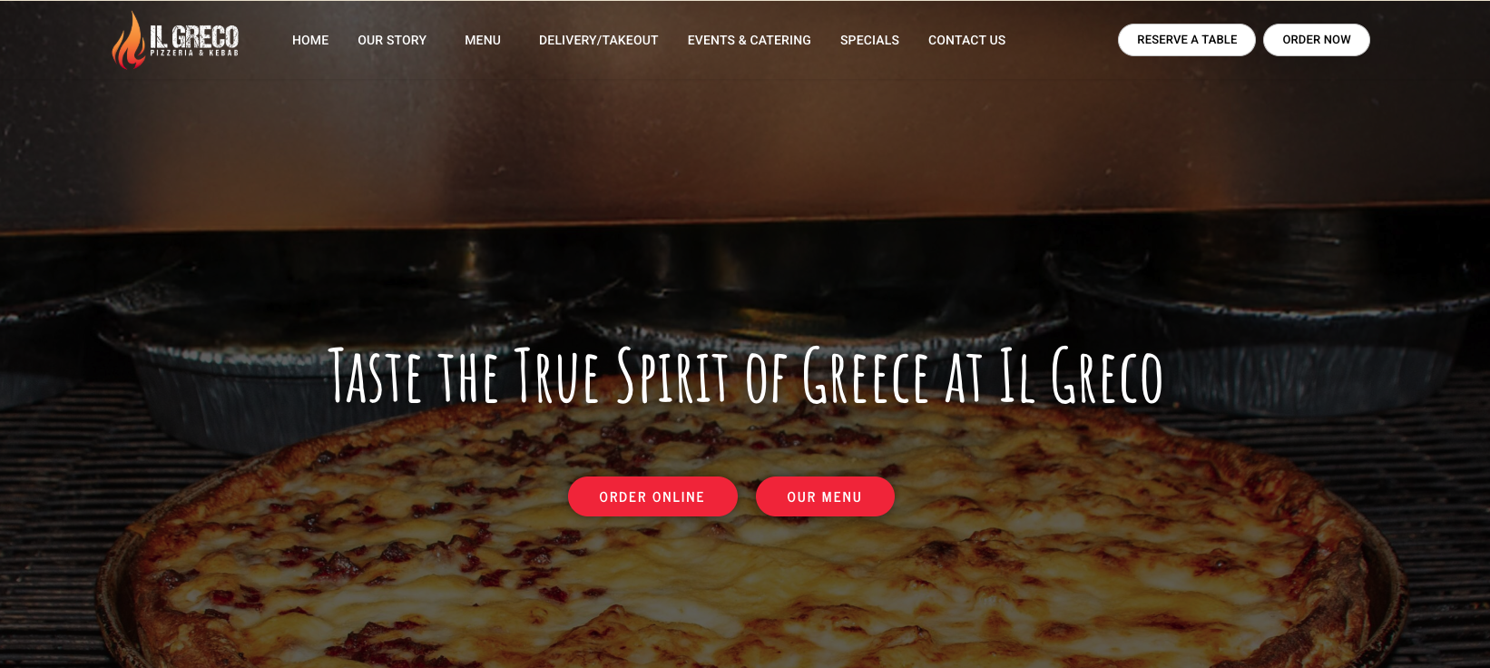Click the red Order Online button

click(652, 496)
